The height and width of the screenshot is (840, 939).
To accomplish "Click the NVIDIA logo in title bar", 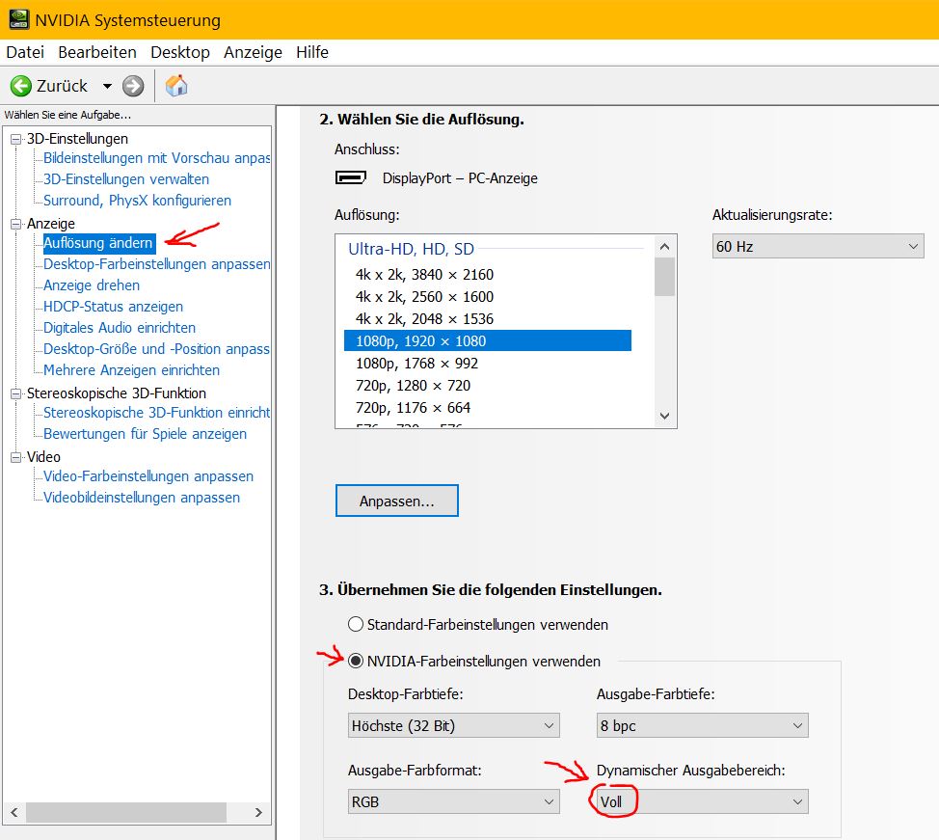I will [17, 19].
